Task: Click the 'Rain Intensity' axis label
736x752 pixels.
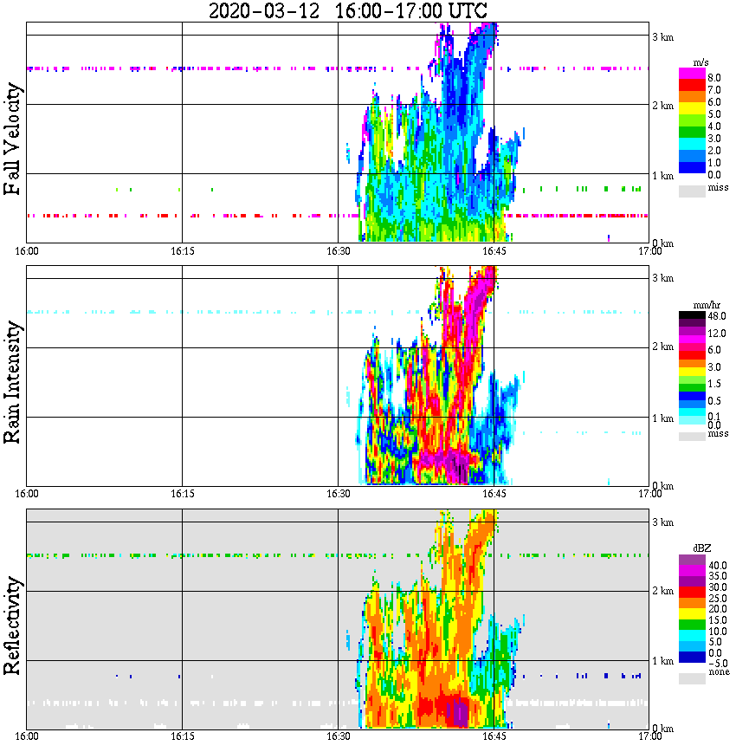Action: point(12,382)
